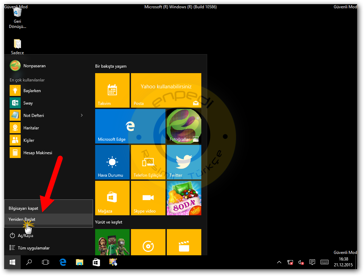Click the En çok kullanılanlar label
This screenshot has height=276, width=364.
(x=27, y=80)
